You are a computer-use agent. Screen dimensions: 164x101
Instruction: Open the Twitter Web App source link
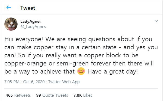coord(64,82)
